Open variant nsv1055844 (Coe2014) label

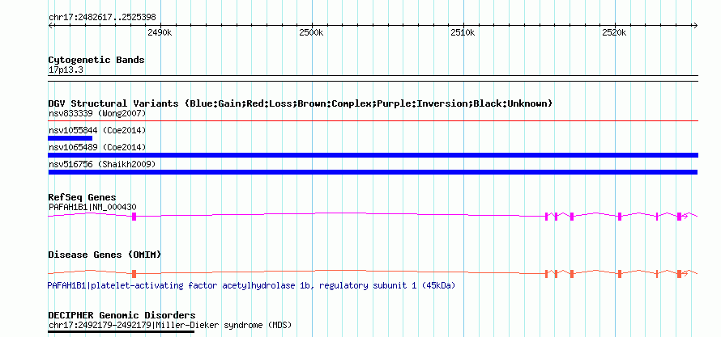[x=97, y=131]
